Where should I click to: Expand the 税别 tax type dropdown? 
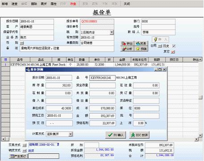click(112, 32)
